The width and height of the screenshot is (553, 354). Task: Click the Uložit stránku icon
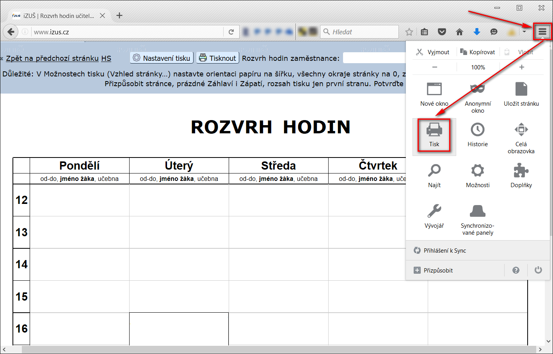tap(521, 94)
